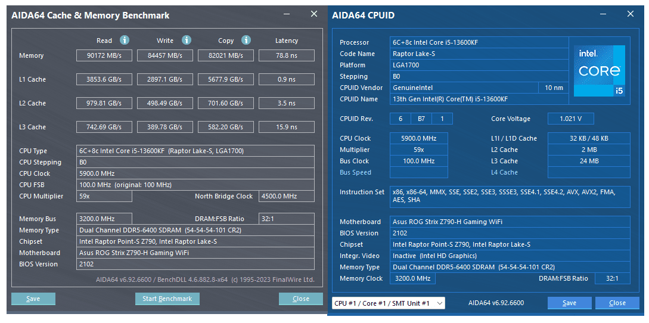The image size is (649, 323).
Task: Click the L1I / L1D Cache 32 KB / 48 KB field
Action: point(589,138)
